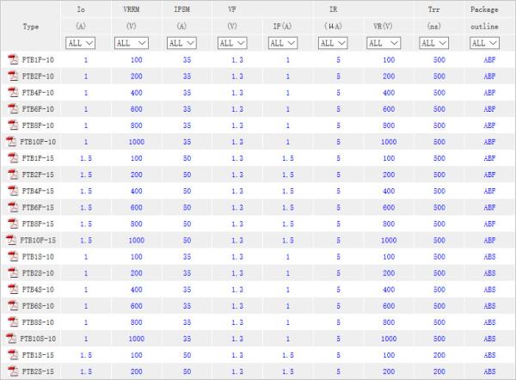Click the ABF package link for PTB8F-15
The image size is (516, 380).
click(489, 224)
